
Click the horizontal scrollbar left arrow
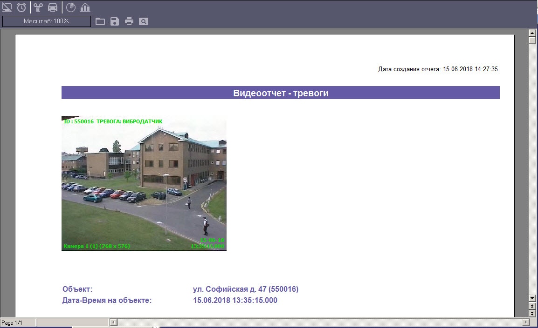coord(112,322)
